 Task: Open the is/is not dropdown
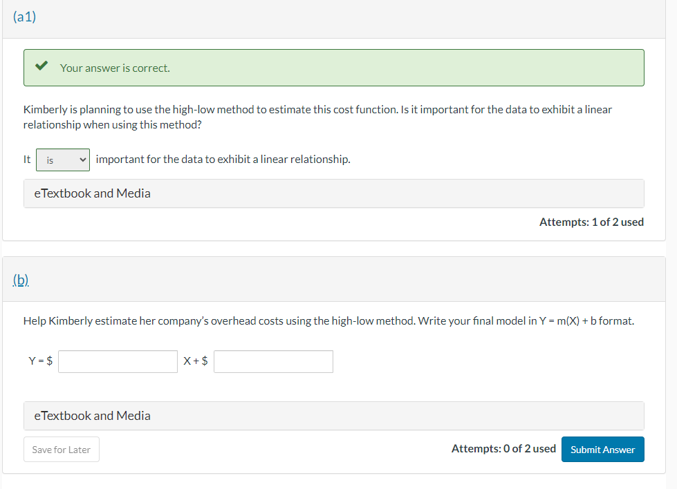(63, 160)
